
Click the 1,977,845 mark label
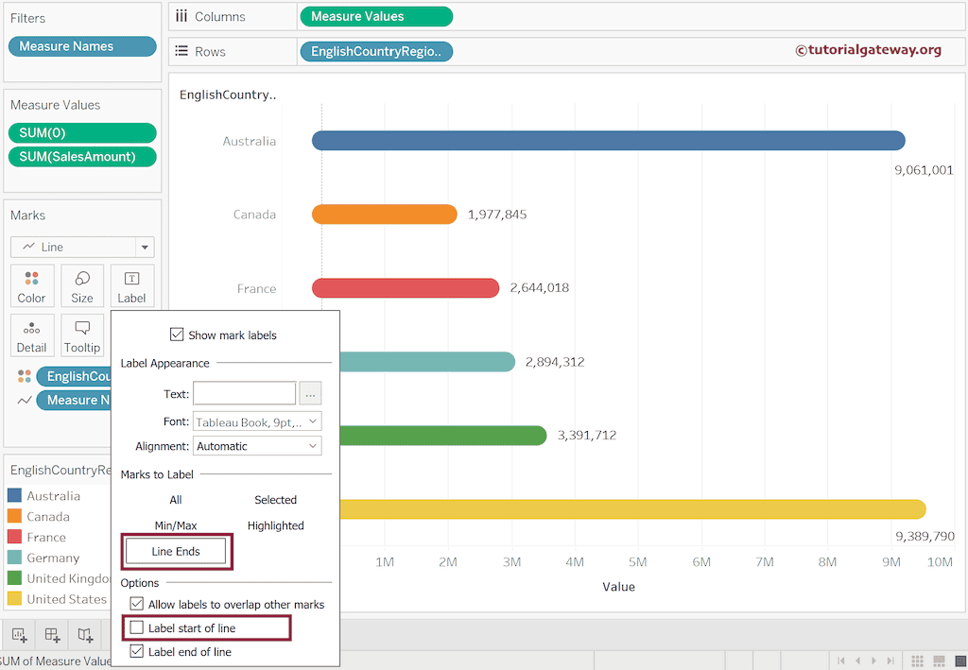pyautogui.click(x=497, y=215)
